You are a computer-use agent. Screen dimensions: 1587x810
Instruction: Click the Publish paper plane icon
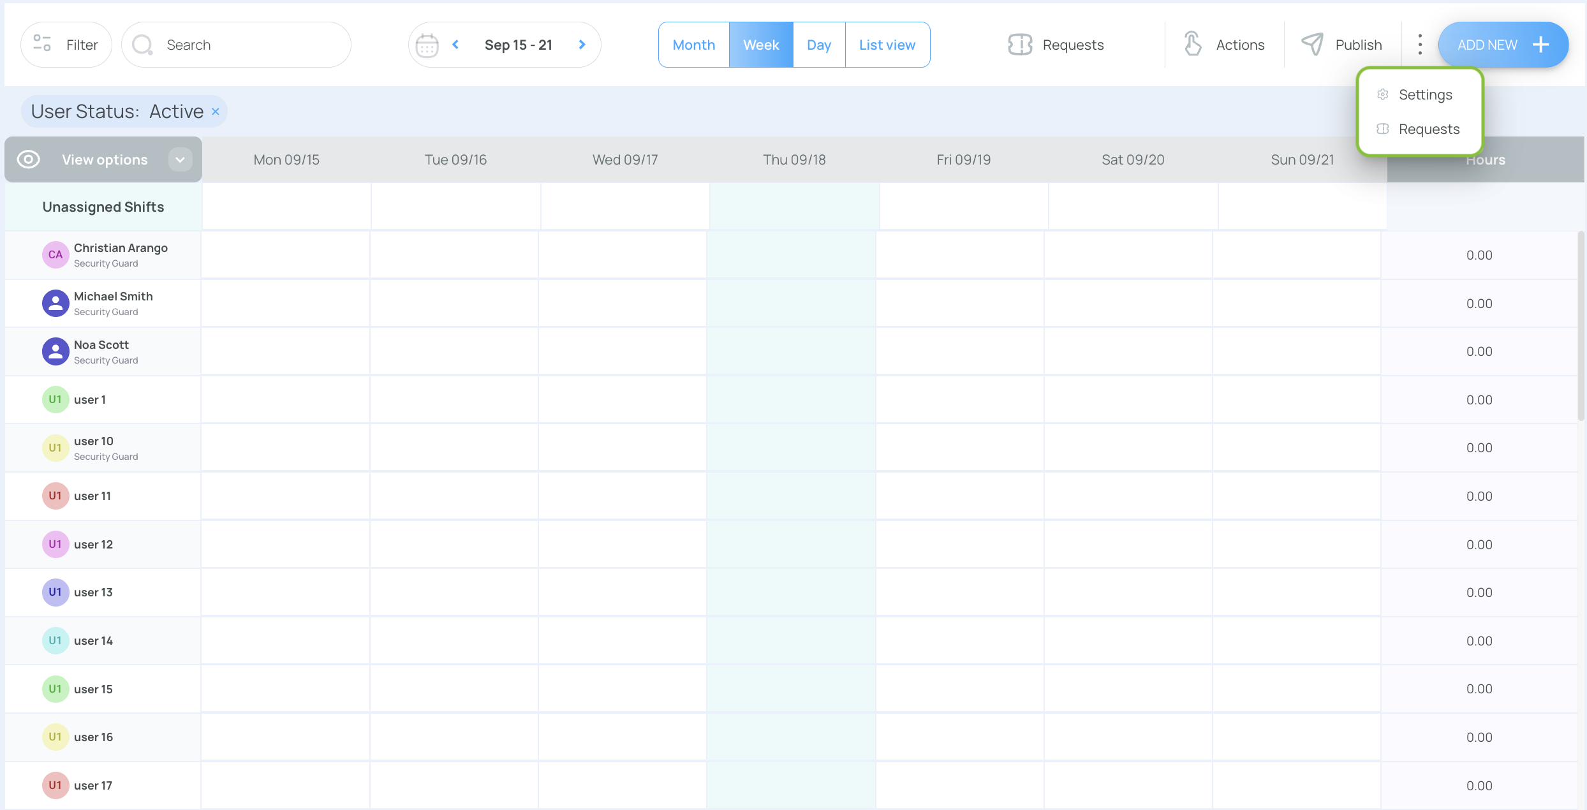(1312, 45)
